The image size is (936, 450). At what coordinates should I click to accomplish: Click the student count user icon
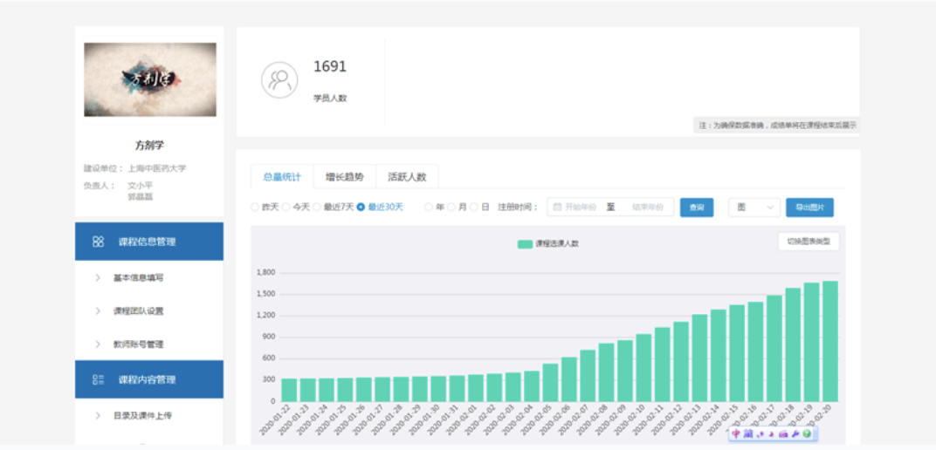pos(279,80)
